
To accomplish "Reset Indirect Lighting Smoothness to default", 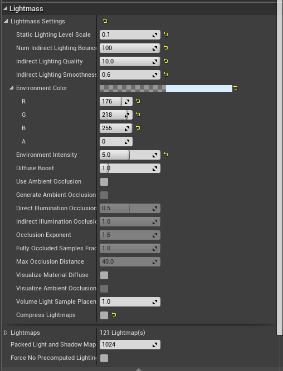I will 166,75.
